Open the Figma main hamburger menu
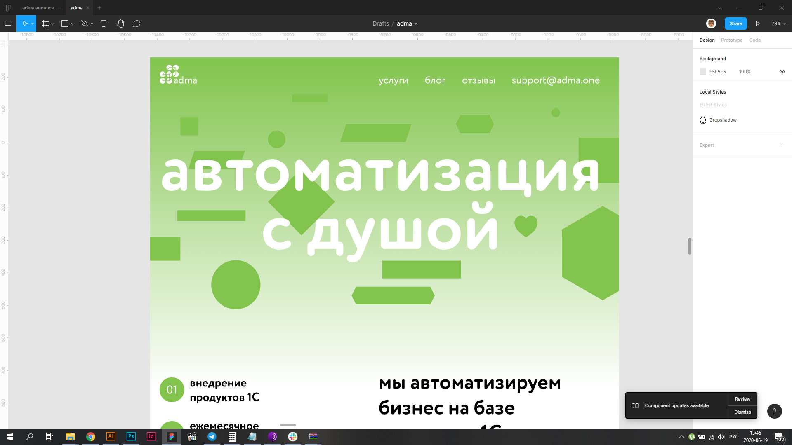Viewport: 792px width, 445px height. 8,23
